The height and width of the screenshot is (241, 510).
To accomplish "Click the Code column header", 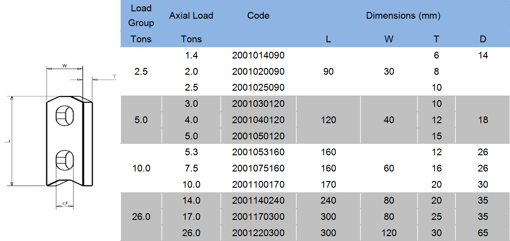I will (258, 16).
